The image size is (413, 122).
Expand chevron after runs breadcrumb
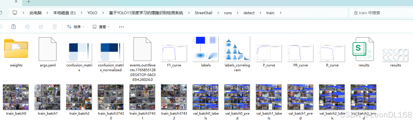(238, 13)
